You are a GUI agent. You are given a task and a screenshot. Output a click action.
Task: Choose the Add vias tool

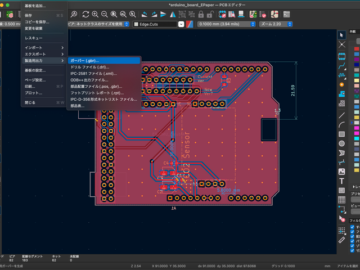point(341,84)
